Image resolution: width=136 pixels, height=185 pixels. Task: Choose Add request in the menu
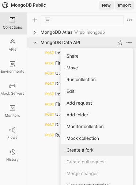pos(97,103)
